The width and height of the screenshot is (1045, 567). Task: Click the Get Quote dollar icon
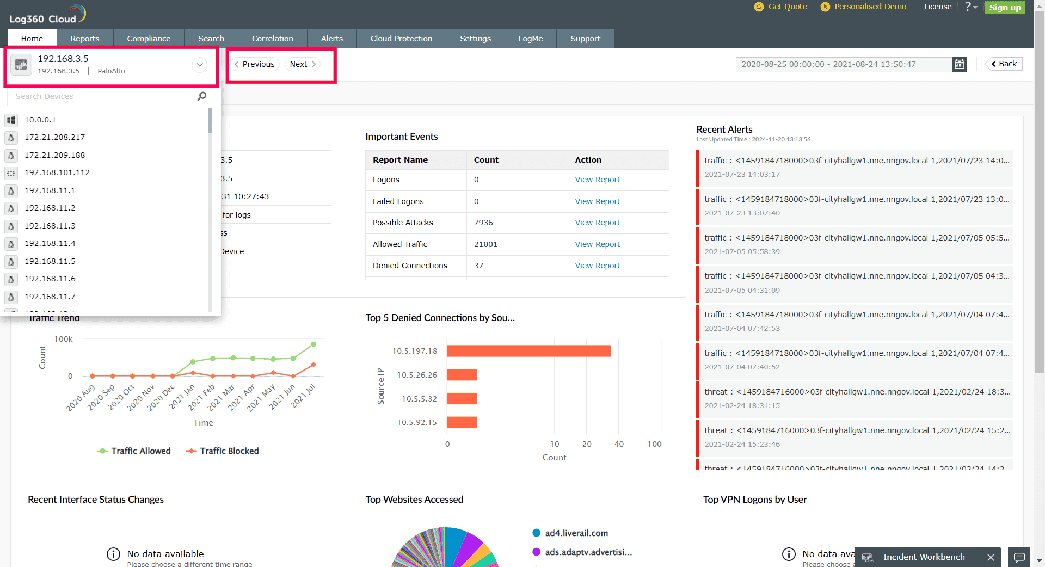[759, 7]
